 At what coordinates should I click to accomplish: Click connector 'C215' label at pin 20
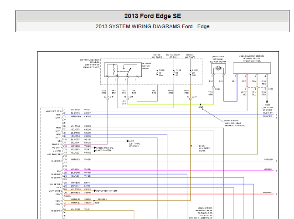(x=111, y=97)
